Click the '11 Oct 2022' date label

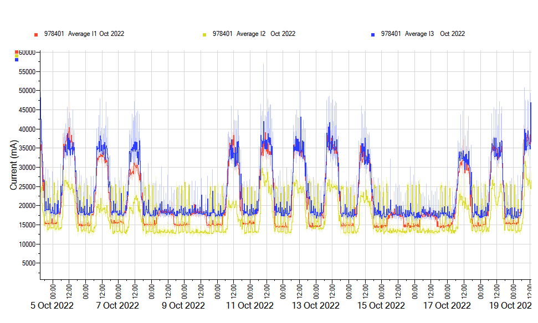(x=250, y=305)
